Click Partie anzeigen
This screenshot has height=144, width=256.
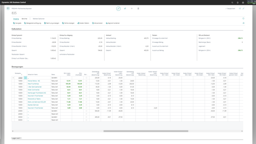[x=68, y=23]
